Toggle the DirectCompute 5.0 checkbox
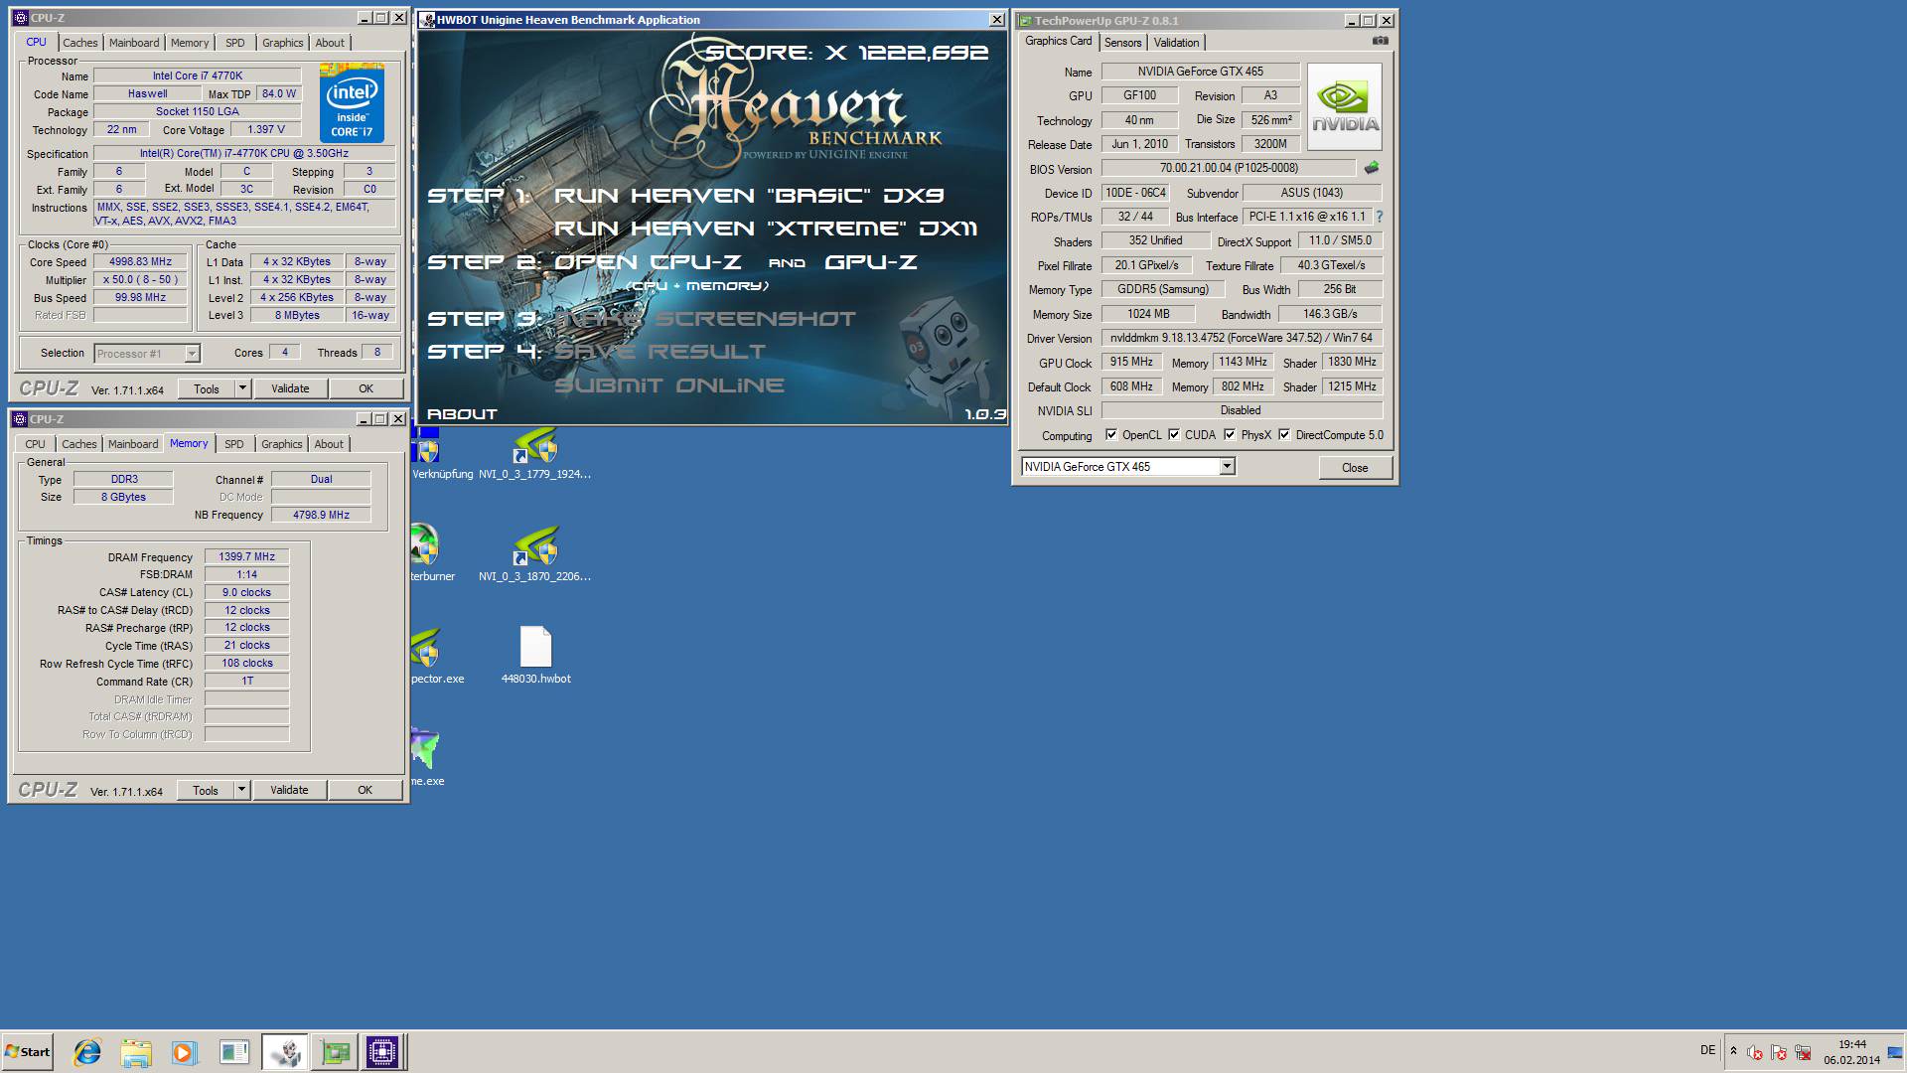 [x=1284, y=435]
